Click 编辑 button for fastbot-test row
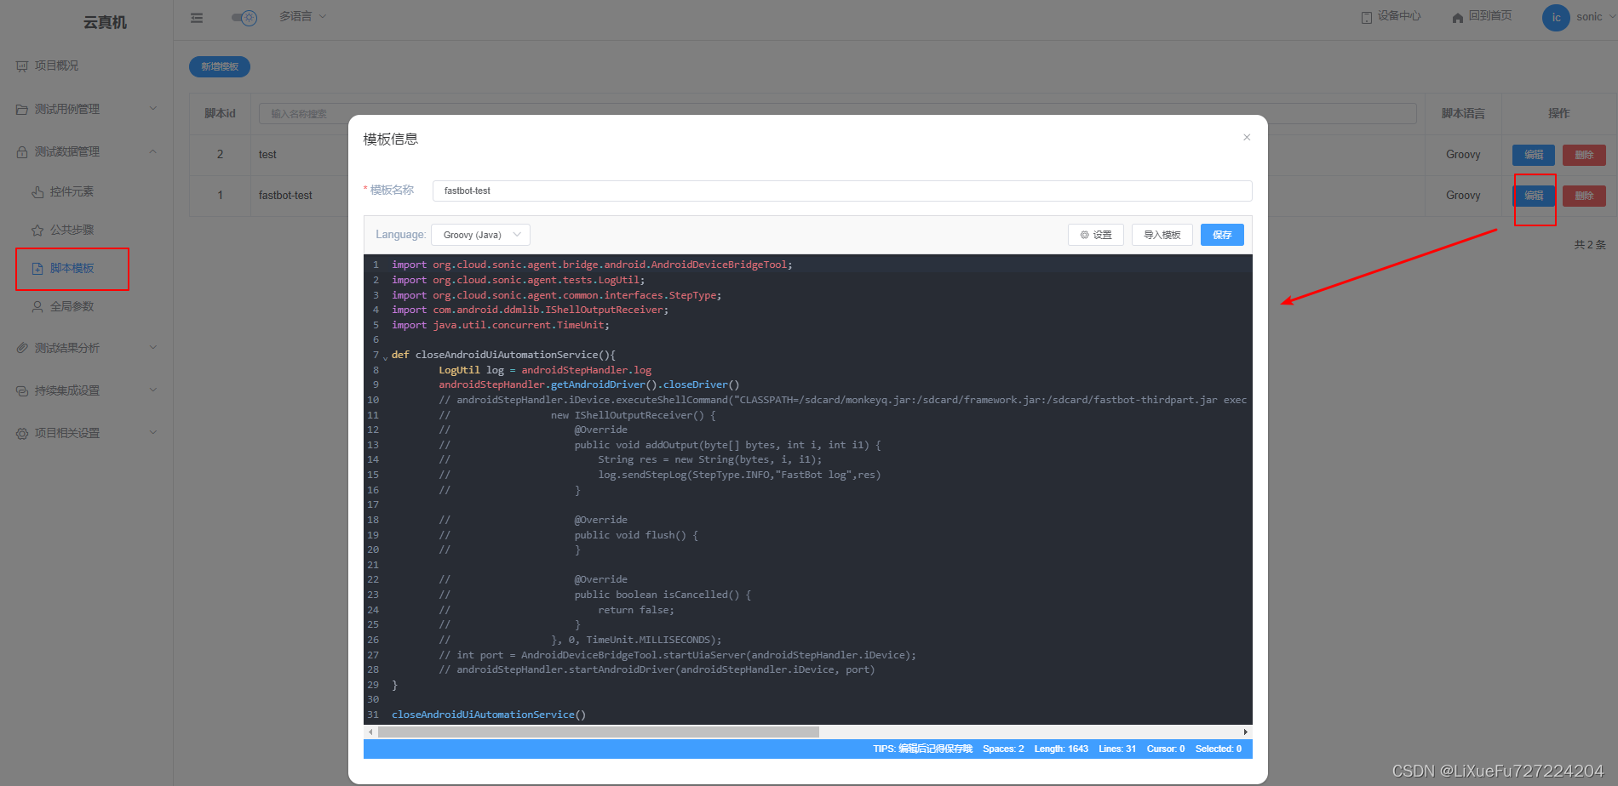 [1534, 196]
